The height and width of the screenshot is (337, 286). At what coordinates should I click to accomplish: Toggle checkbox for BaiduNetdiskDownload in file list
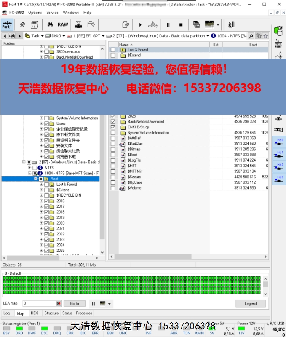click(112, 122)
